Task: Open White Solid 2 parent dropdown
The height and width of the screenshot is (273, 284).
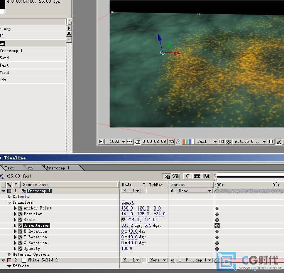Action: [194, 260]
